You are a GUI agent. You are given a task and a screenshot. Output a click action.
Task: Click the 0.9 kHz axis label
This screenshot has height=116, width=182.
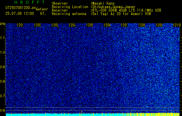(x=3, y=67)
